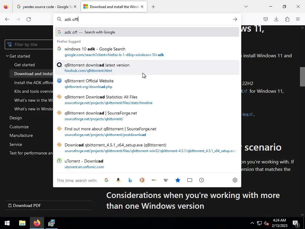Screen dimensions: 305x229
Task: Open Install the ADK offline page
Action: point(33,83)
